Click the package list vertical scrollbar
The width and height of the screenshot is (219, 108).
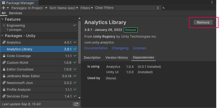pyautogui.click(x=79, y=43)
